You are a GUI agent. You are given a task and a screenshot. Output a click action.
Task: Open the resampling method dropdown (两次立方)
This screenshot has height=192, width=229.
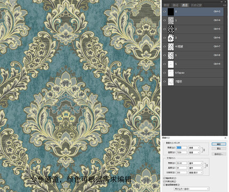pyautogui.click(x=191, y=189)
